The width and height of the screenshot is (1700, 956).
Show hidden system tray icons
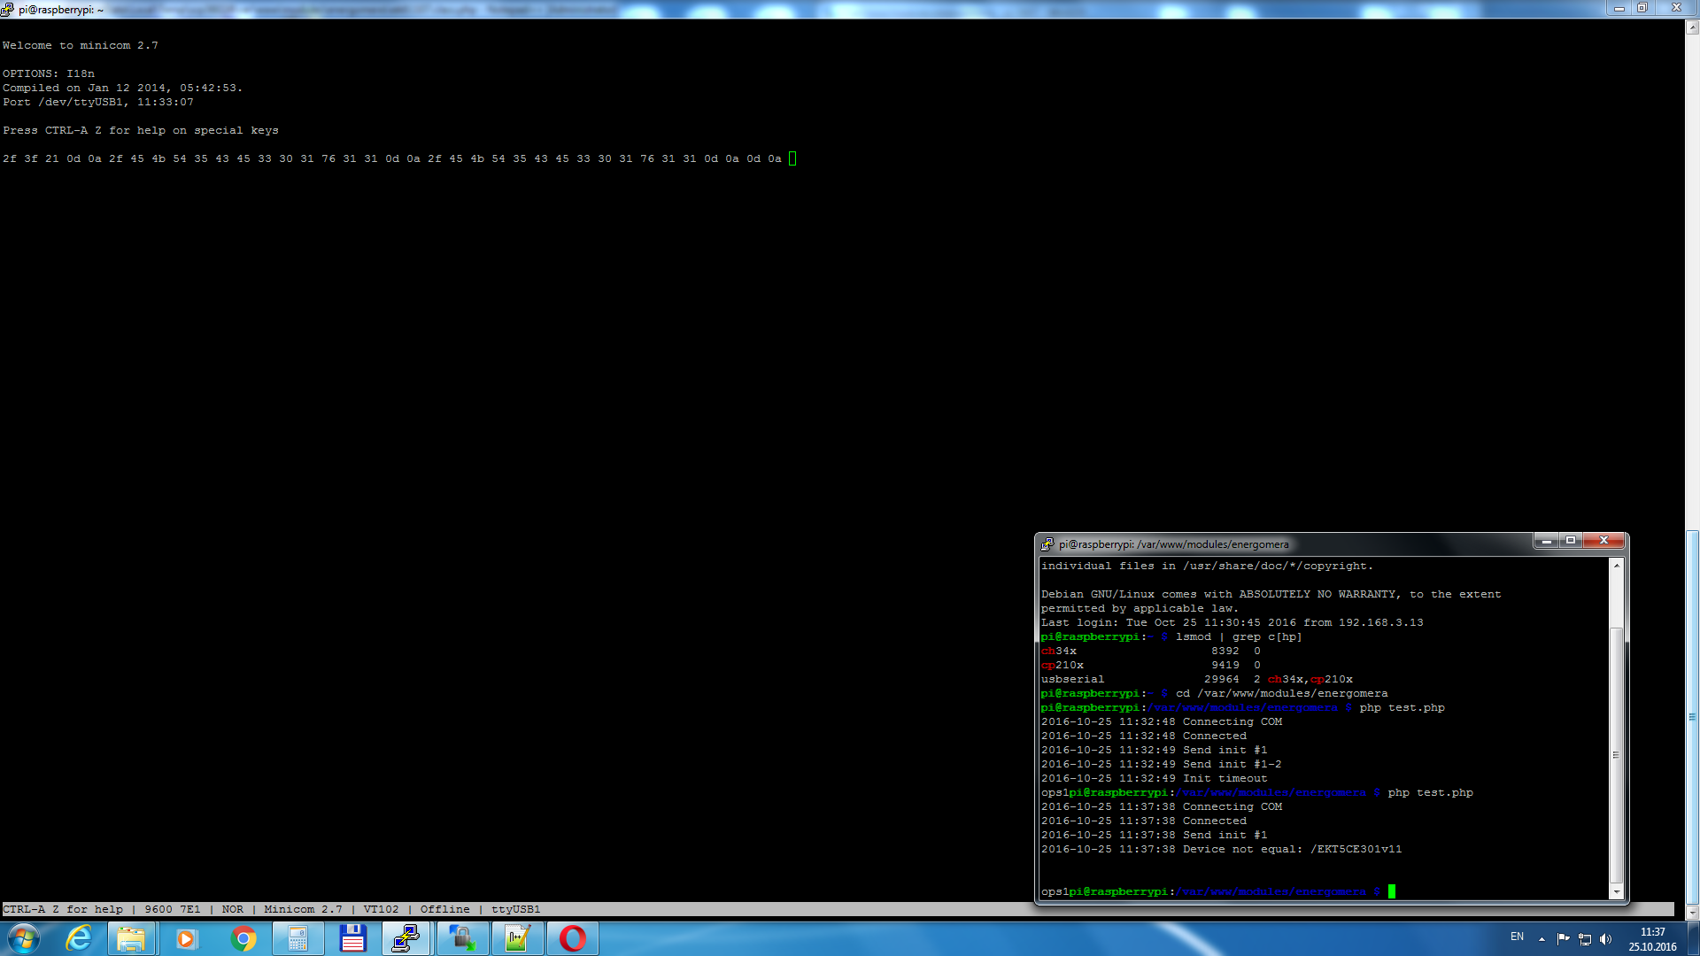click(x=1542, y=939)
